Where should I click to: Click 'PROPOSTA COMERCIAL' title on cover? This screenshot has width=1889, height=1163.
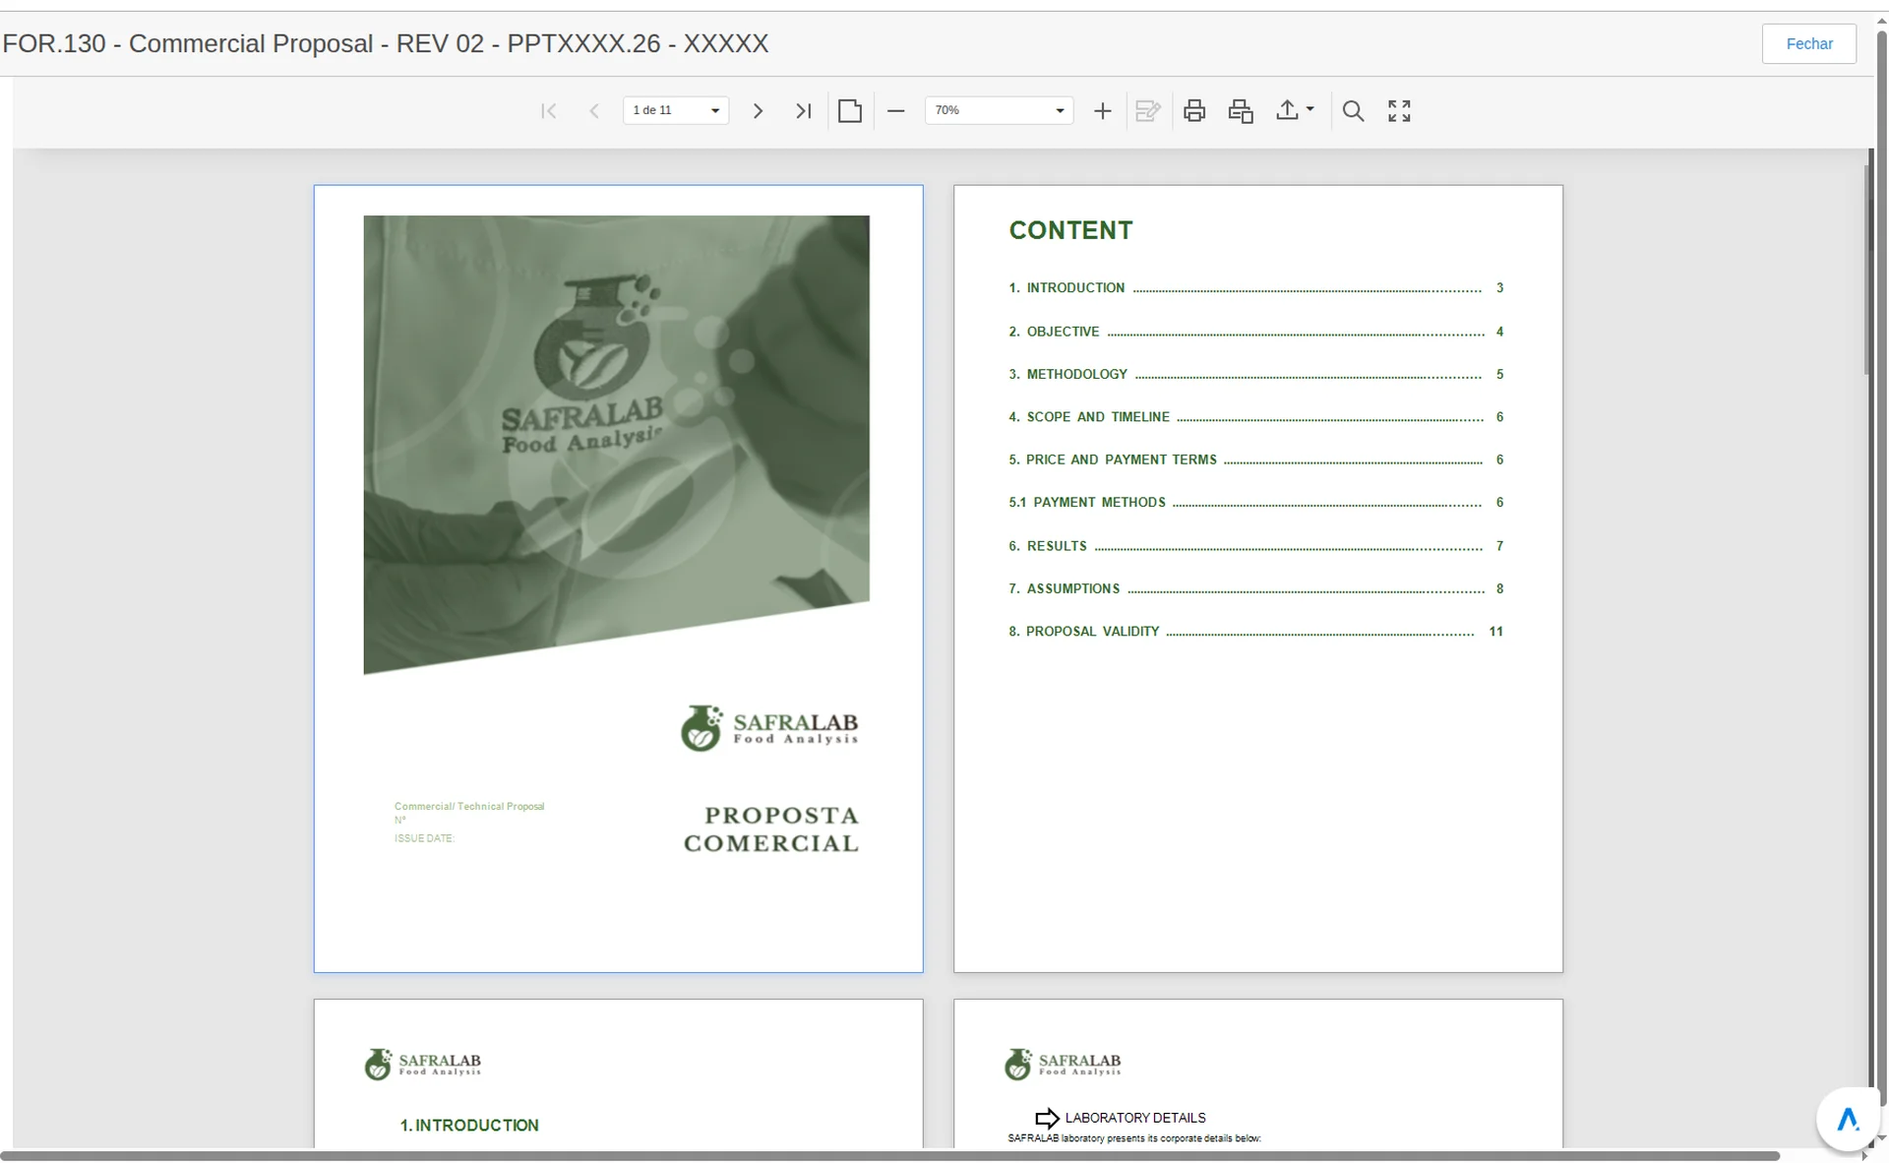pos(771,829)
